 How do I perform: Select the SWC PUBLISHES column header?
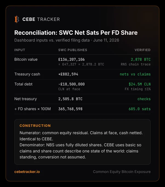[73, 50]
